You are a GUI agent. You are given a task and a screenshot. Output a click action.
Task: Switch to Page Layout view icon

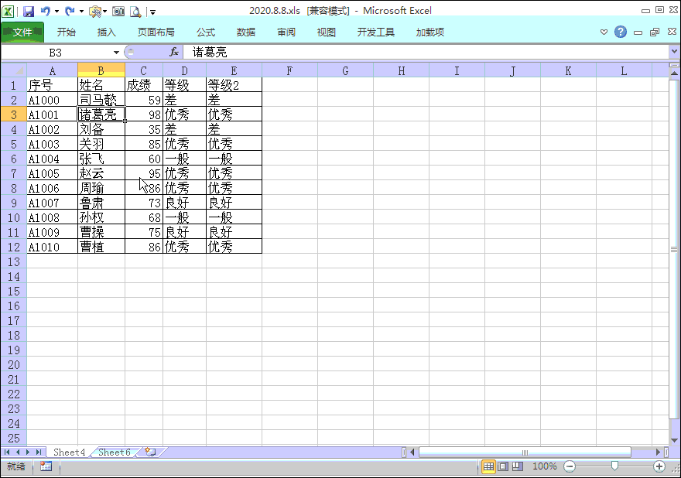coord(503,466)
